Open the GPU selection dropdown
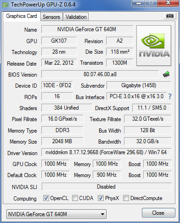The width and height of the screenshot is (180, 223). coord(56,214)
